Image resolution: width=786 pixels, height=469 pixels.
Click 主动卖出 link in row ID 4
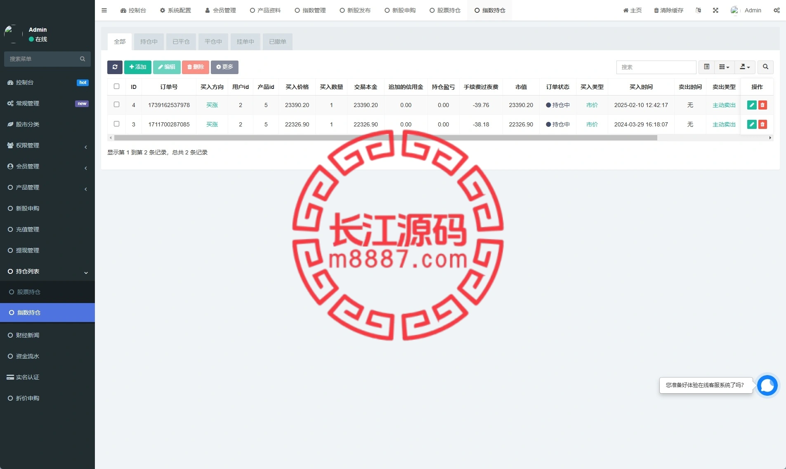click(724, 105)
